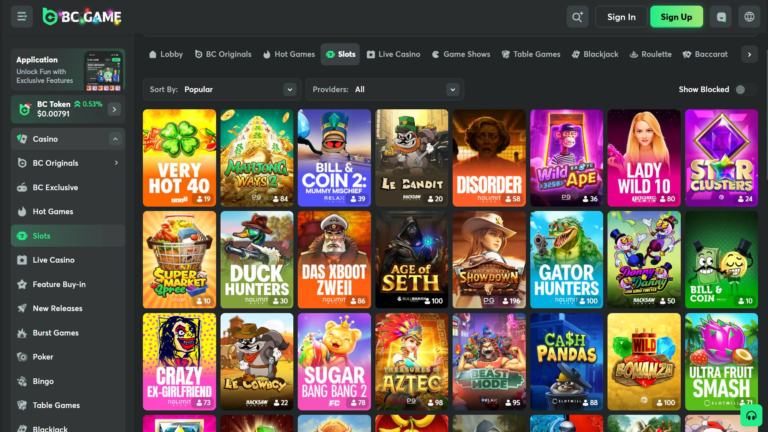
Task: Switch to the Live Casino tab
Action: 393,54
